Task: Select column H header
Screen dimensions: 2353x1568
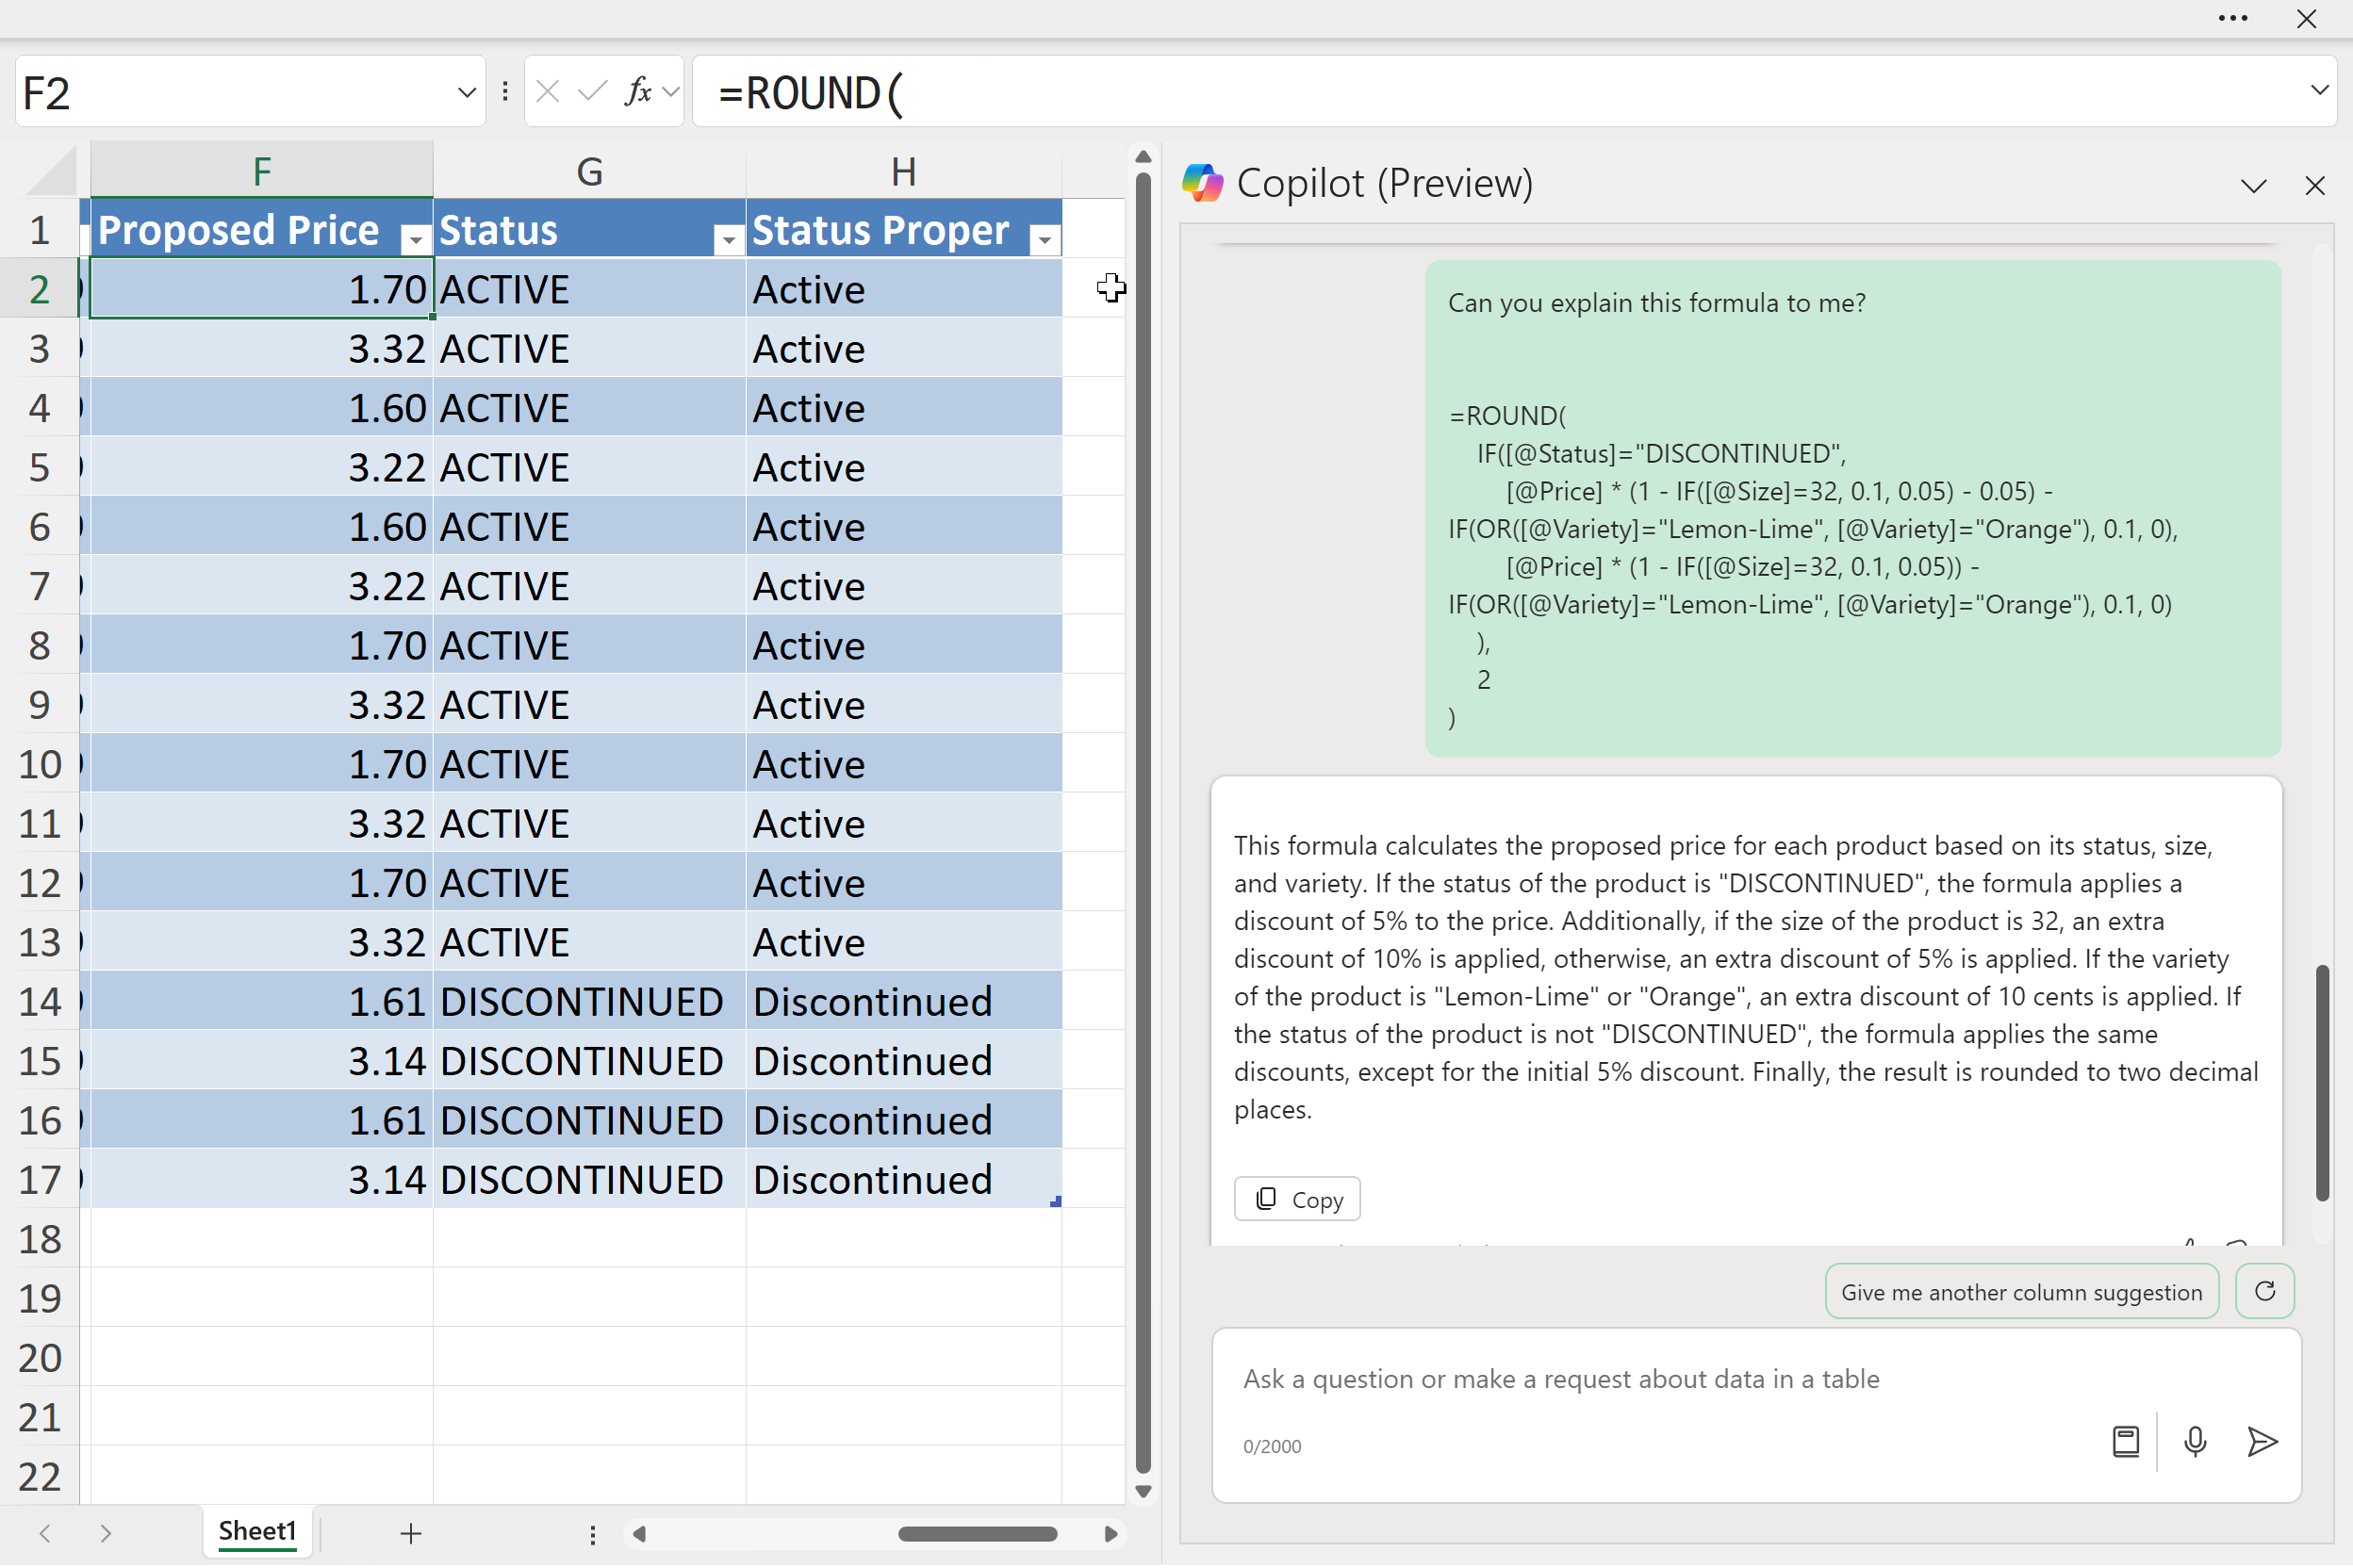Action: point(902,171)
